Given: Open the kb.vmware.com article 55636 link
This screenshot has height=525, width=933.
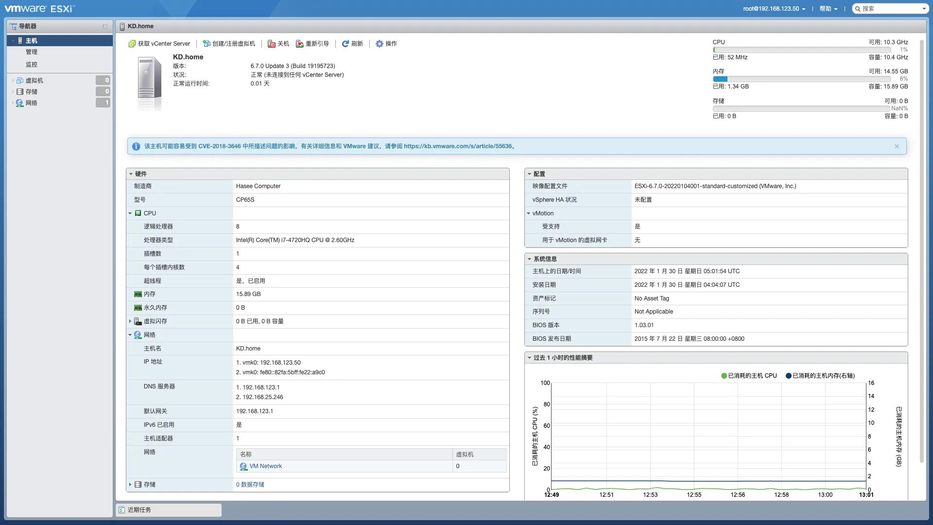Looking at the screenshot, I should tap(458, 146).
